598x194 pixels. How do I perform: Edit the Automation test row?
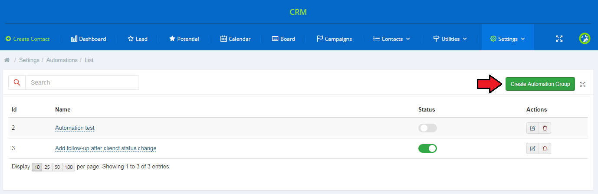(x=532, y=128)
